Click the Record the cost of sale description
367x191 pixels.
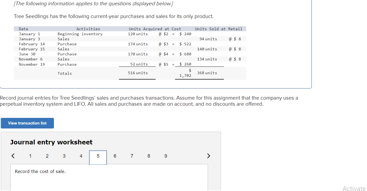pyautogui.click(x=40, y=171)
